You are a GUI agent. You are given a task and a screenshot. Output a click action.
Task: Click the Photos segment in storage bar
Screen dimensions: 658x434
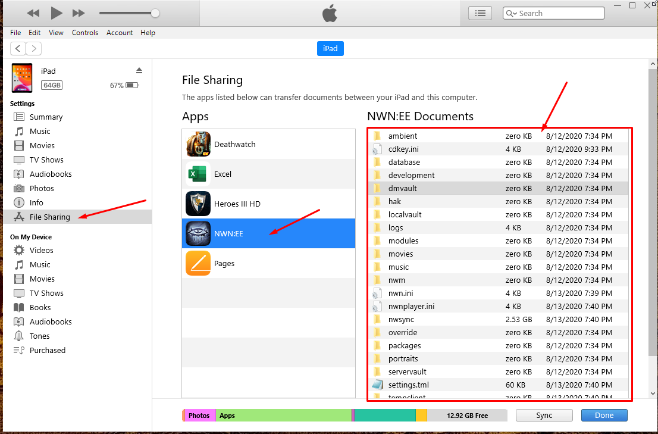click(x=200, y=416)
